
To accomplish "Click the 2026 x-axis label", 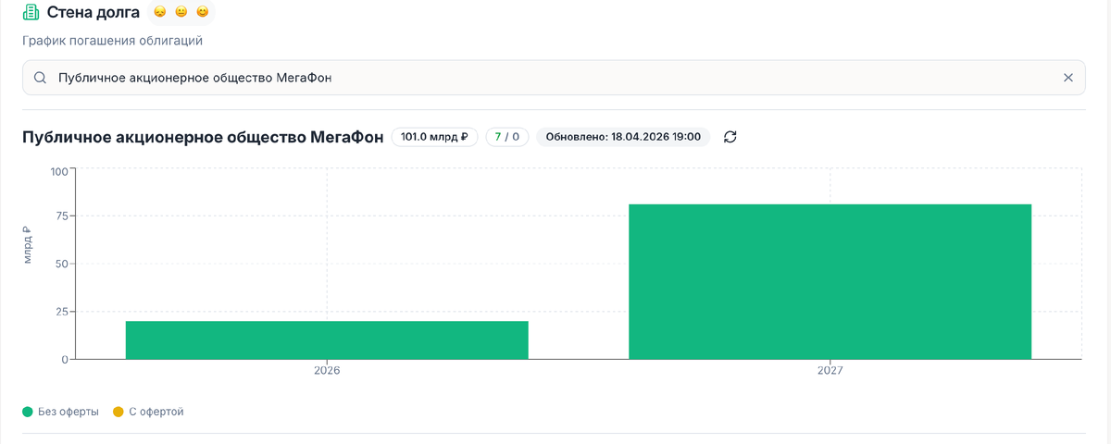I will click(x=327, y=371).
